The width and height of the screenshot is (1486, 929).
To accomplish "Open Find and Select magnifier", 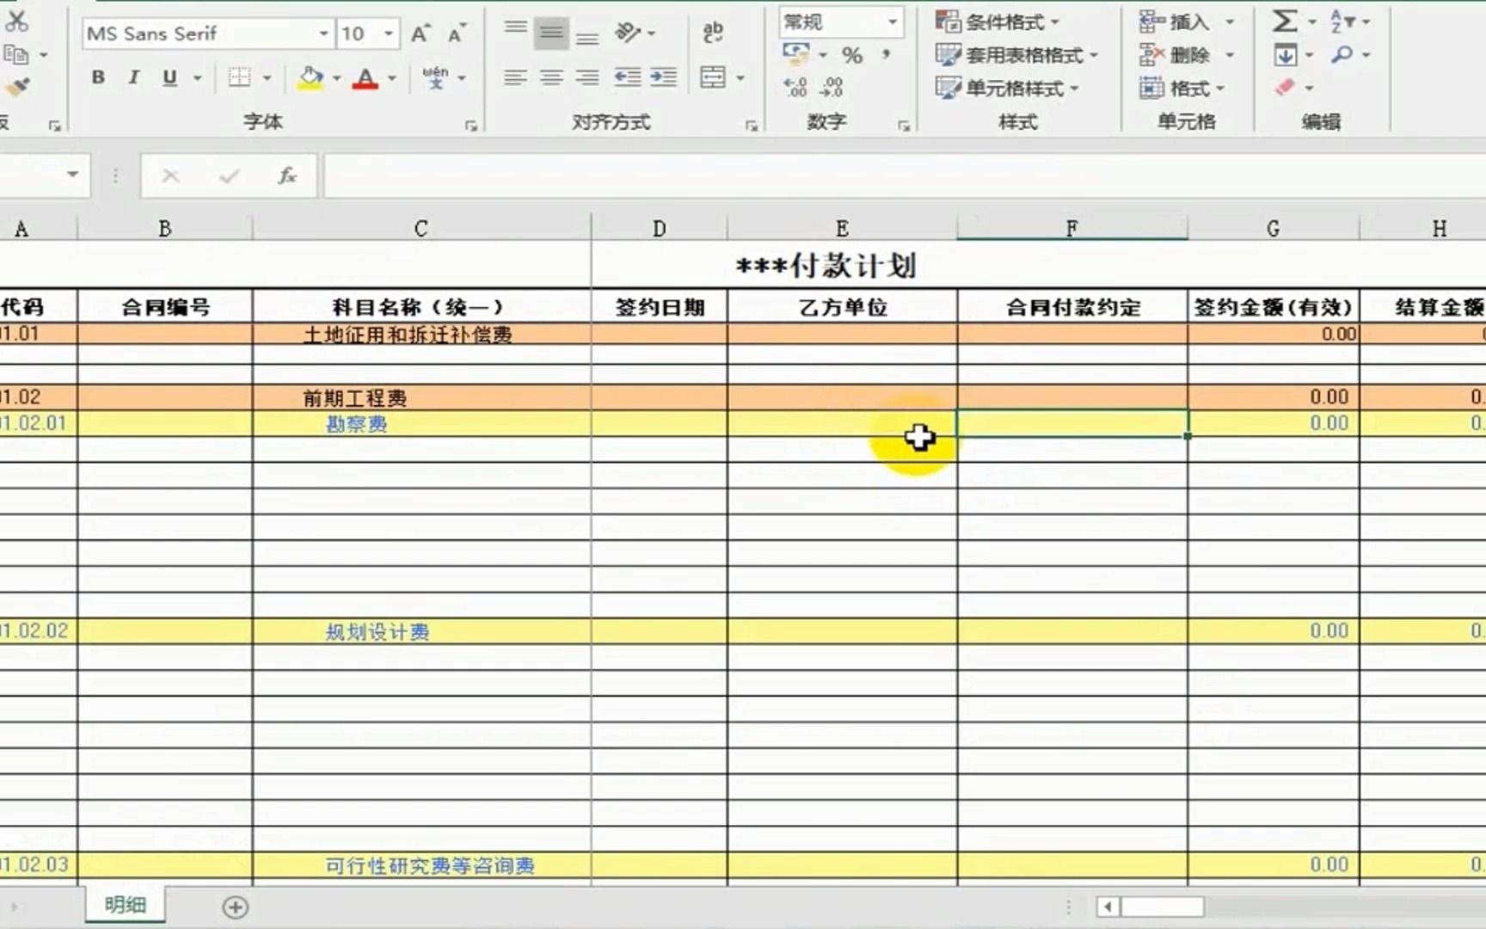I will point(1342,55).
